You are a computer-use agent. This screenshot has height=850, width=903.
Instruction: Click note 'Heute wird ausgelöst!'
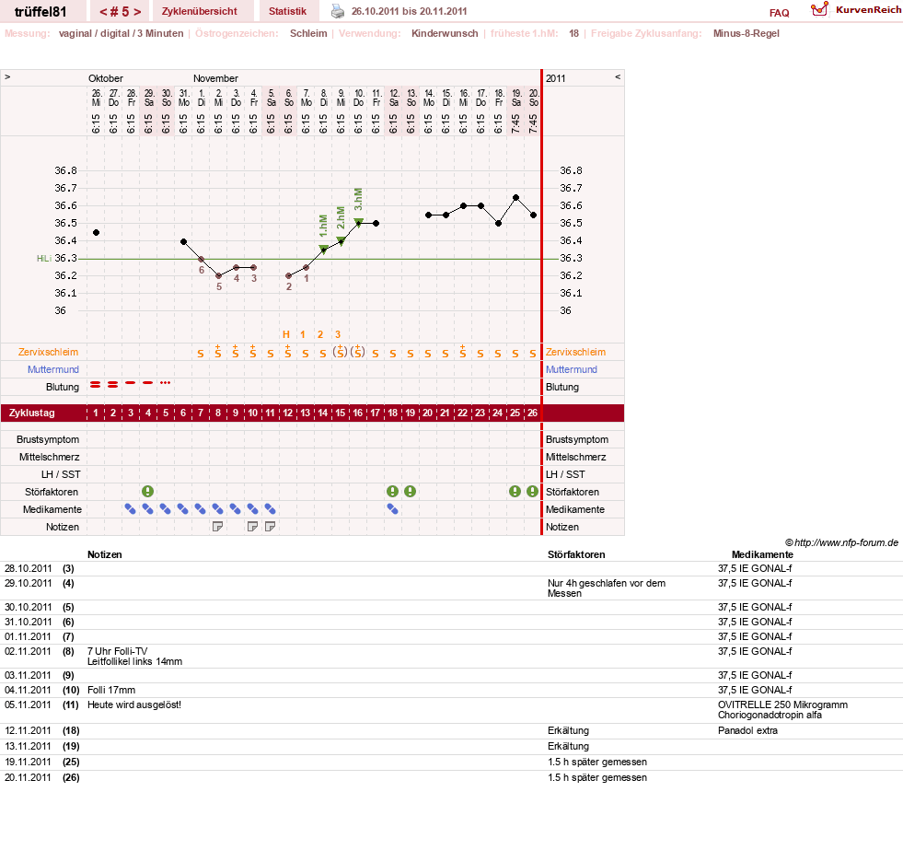[x=134, y=704]
